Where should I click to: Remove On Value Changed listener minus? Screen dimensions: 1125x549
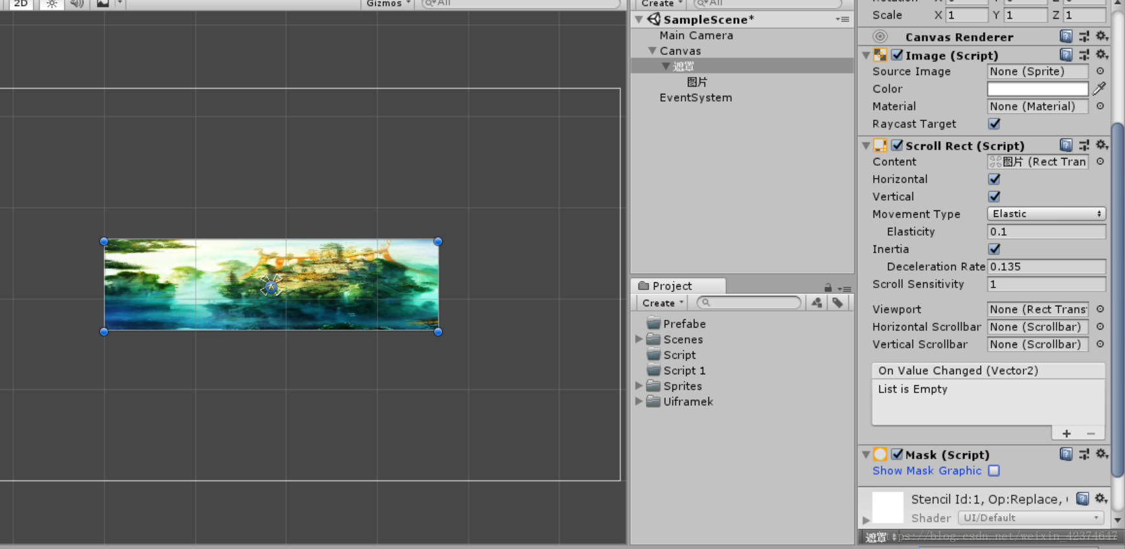[x=1091, y=434]
